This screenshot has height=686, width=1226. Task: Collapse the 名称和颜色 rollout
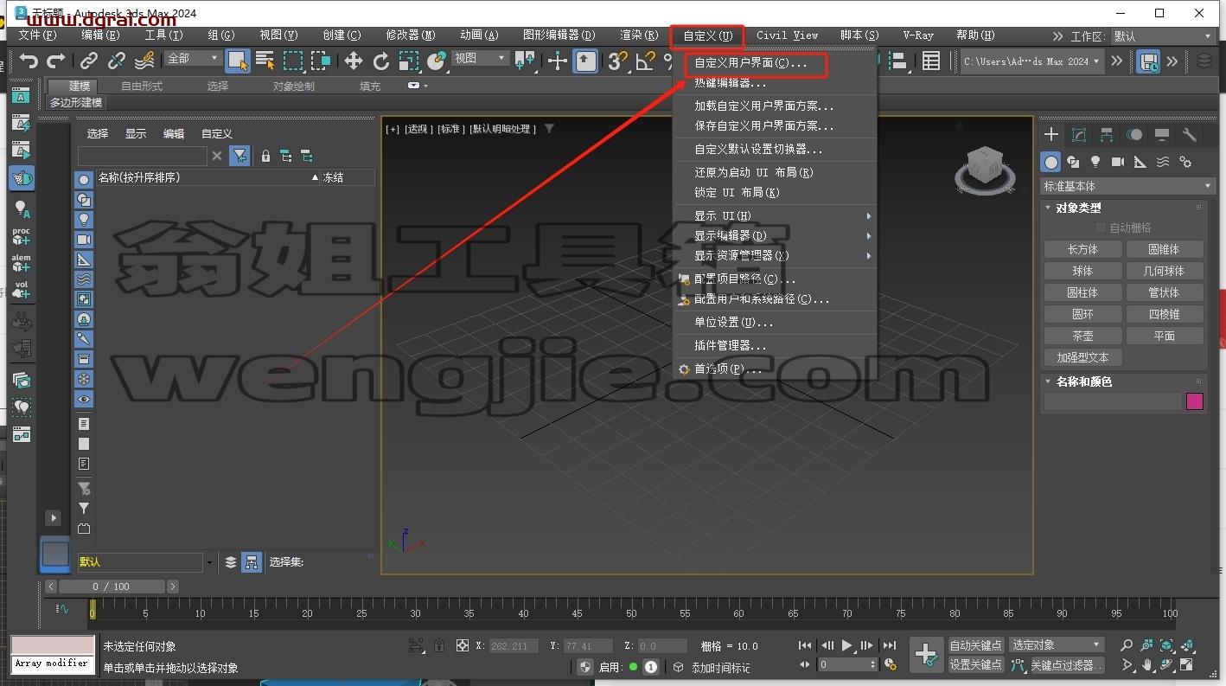coord(1083,381)
